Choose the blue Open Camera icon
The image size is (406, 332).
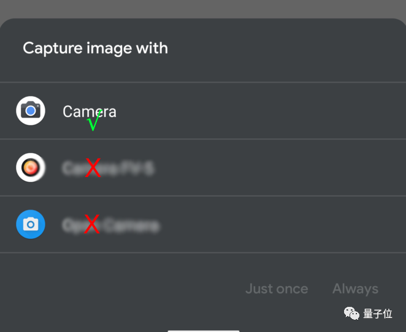click(x=31, y=224)
